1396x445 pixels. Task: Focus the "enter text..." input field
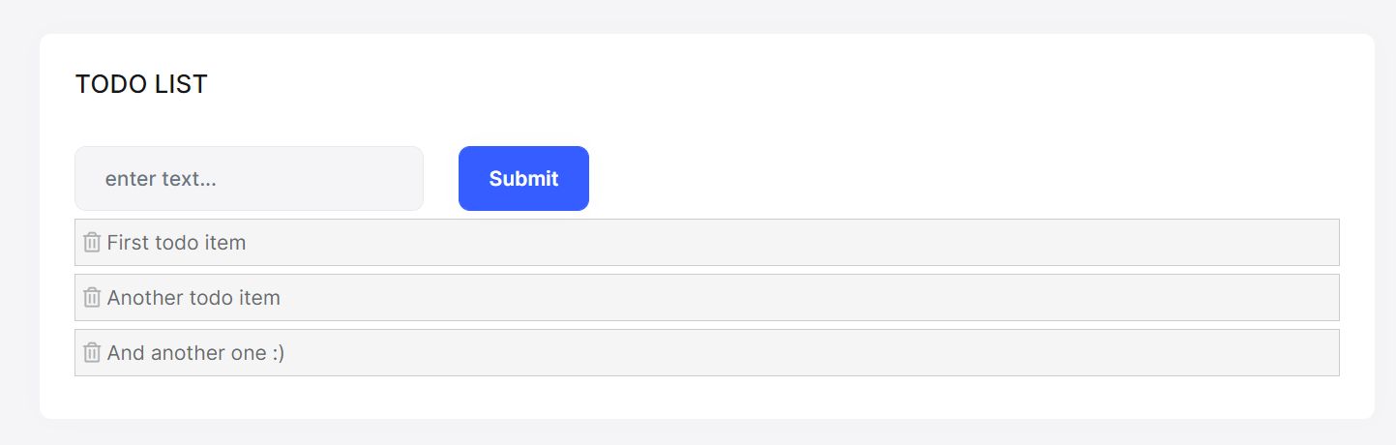tap(249, 178)
